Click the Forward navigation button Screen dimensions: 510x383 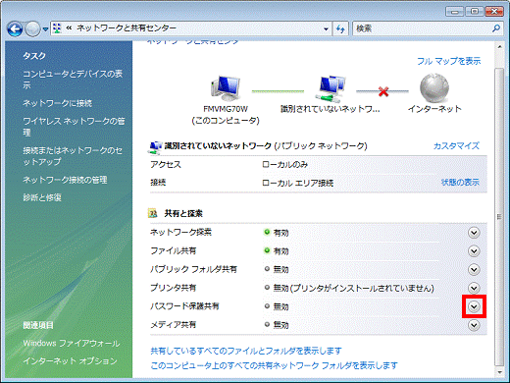coord(32,29)
